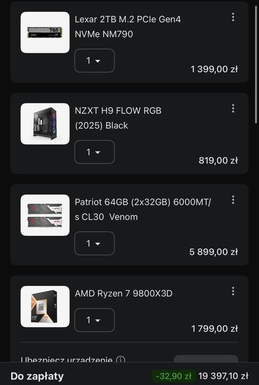Open options menu for Patriot 64GB RAM
Image resolution: width=259 pixels, height=385 pixels.
[x=233, y=200]
